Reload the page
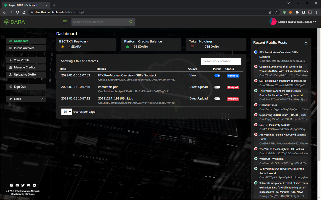This screenshot has width=321, height=200. coord(17,12)
